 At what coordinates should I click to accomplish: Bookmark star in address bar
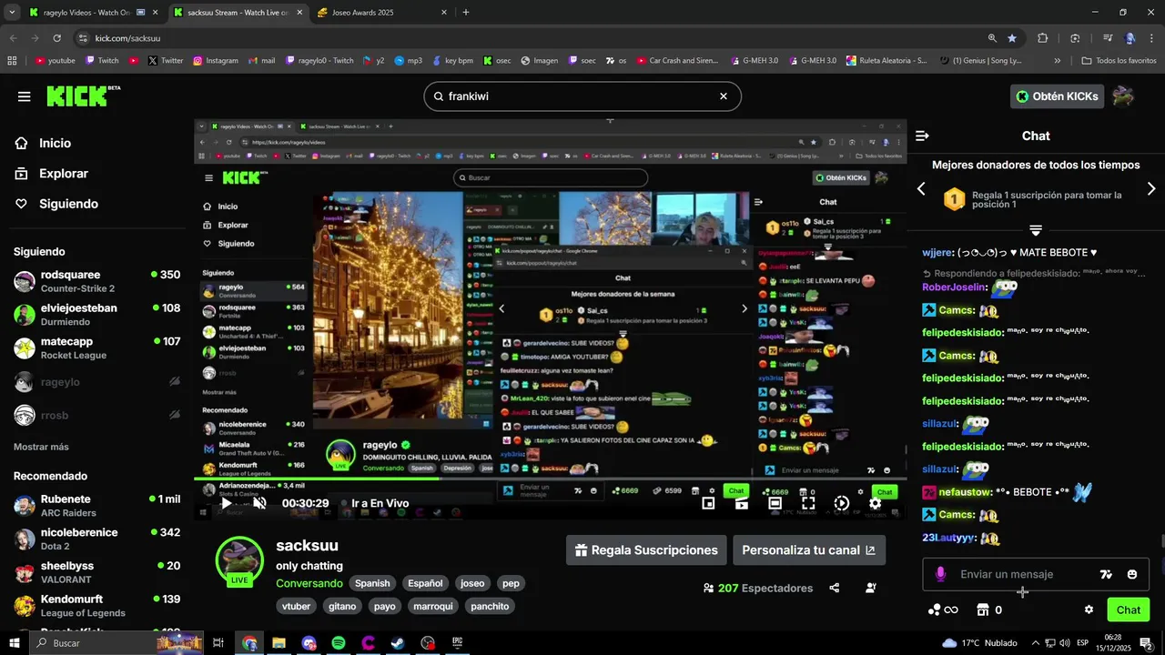[x=1012, y=38]
